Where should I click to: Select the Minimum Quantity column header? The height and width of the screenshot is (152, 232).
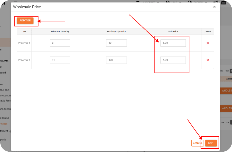(60, 32)
